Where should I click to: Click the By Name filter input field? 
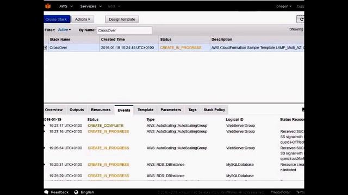click(125, 30)
